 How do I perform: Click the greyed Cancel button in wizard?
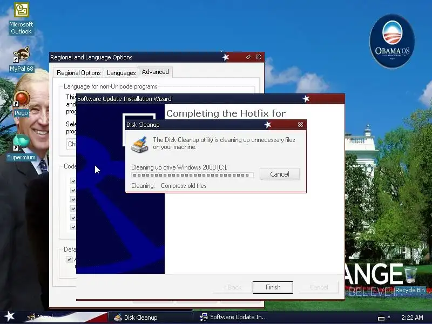click(319, 287)
